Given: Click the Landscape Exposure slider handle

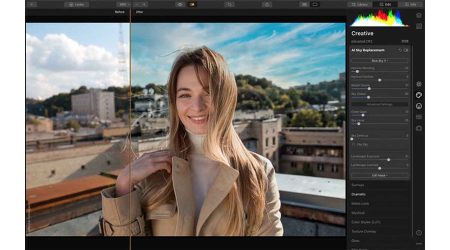Looking at the screenshot, I should (388, 160).
